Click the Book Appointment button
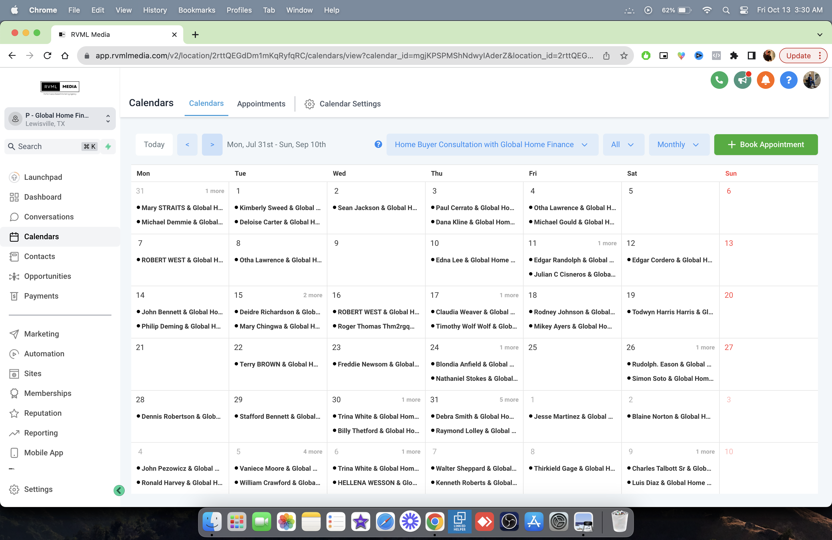This screenshot has width=832, height=540. point(766,145)
